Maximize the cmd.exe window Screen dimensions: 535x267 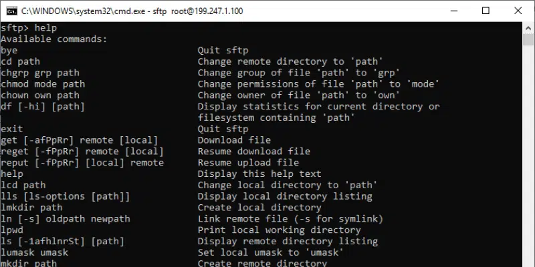486,11
